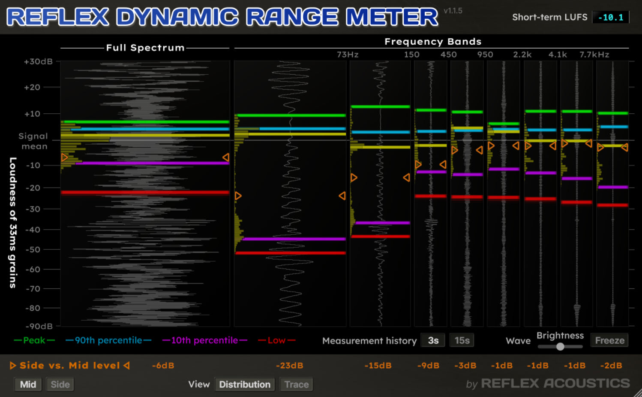Click the triangle after 'Side vs. Mid level'
This screenshot has width=642, height=397.
click(126, 366)
